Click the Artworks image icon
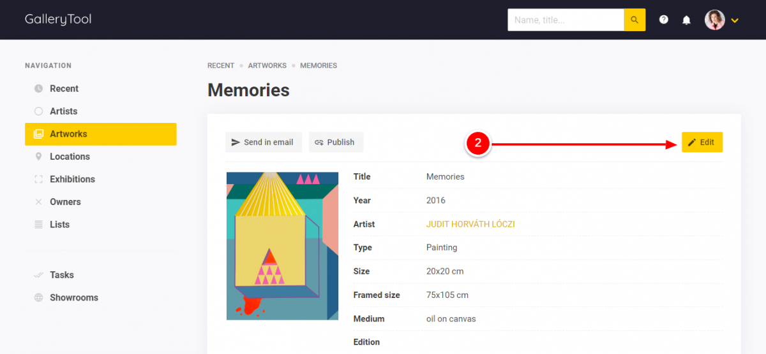 pyautogui.click(x=38, y=134)
